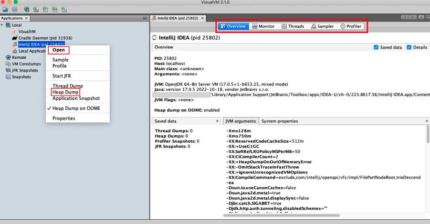Uncheck the Details checkbox
This screenshot has height=224, width=430.
coord(409,47)
